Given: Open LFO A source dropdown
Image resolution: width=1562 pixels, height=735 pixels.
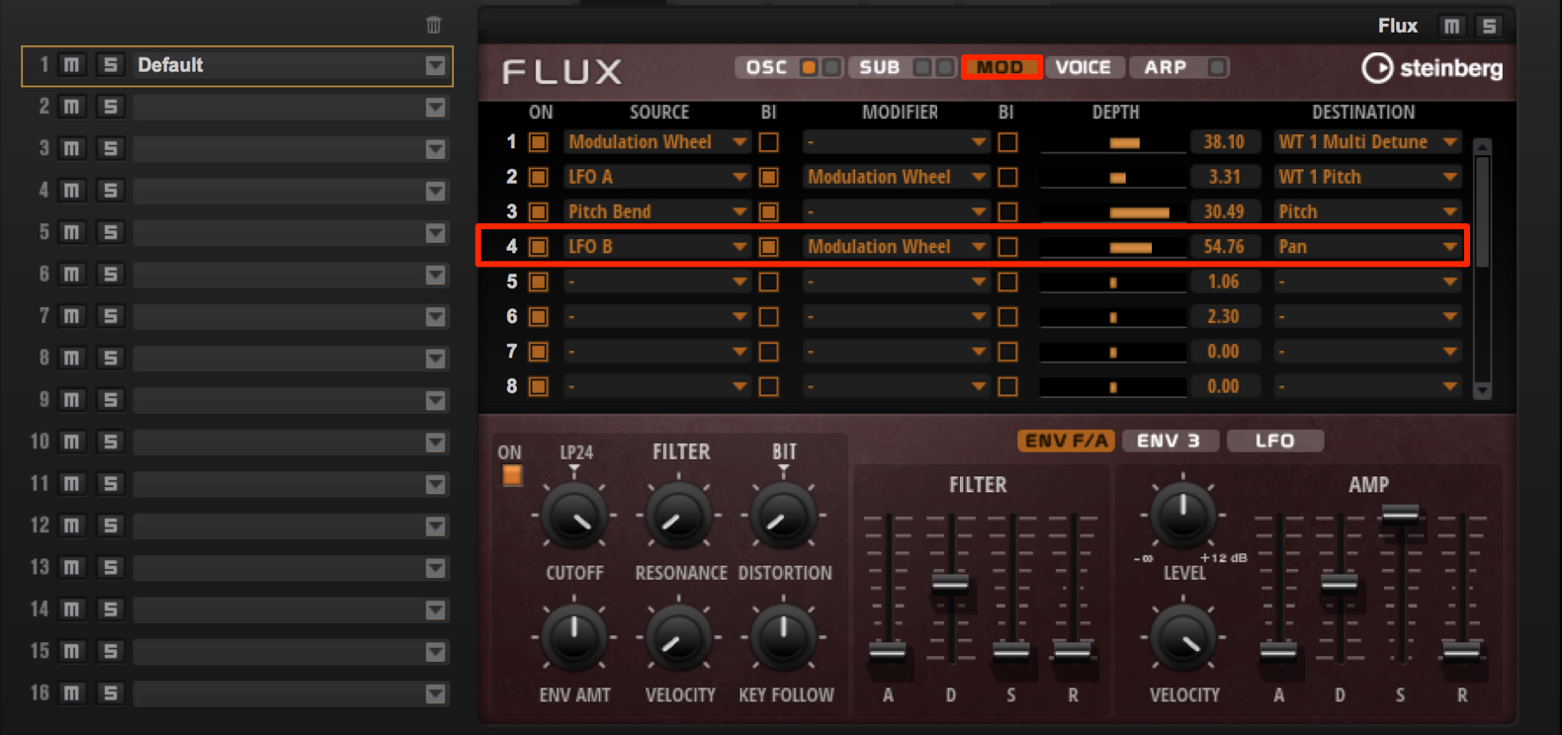Looking at the screenshot, I should [x=657, y=177].
